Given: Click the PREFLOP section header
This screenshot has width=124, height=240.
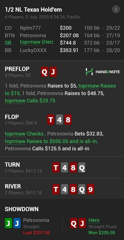Looking at the screenshot, I should pos(17,69).
